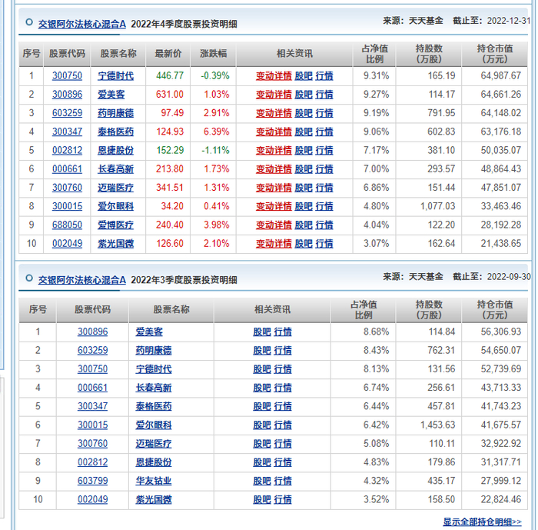Click stock code 002812 in Q4 table

[x=67, y=150]
